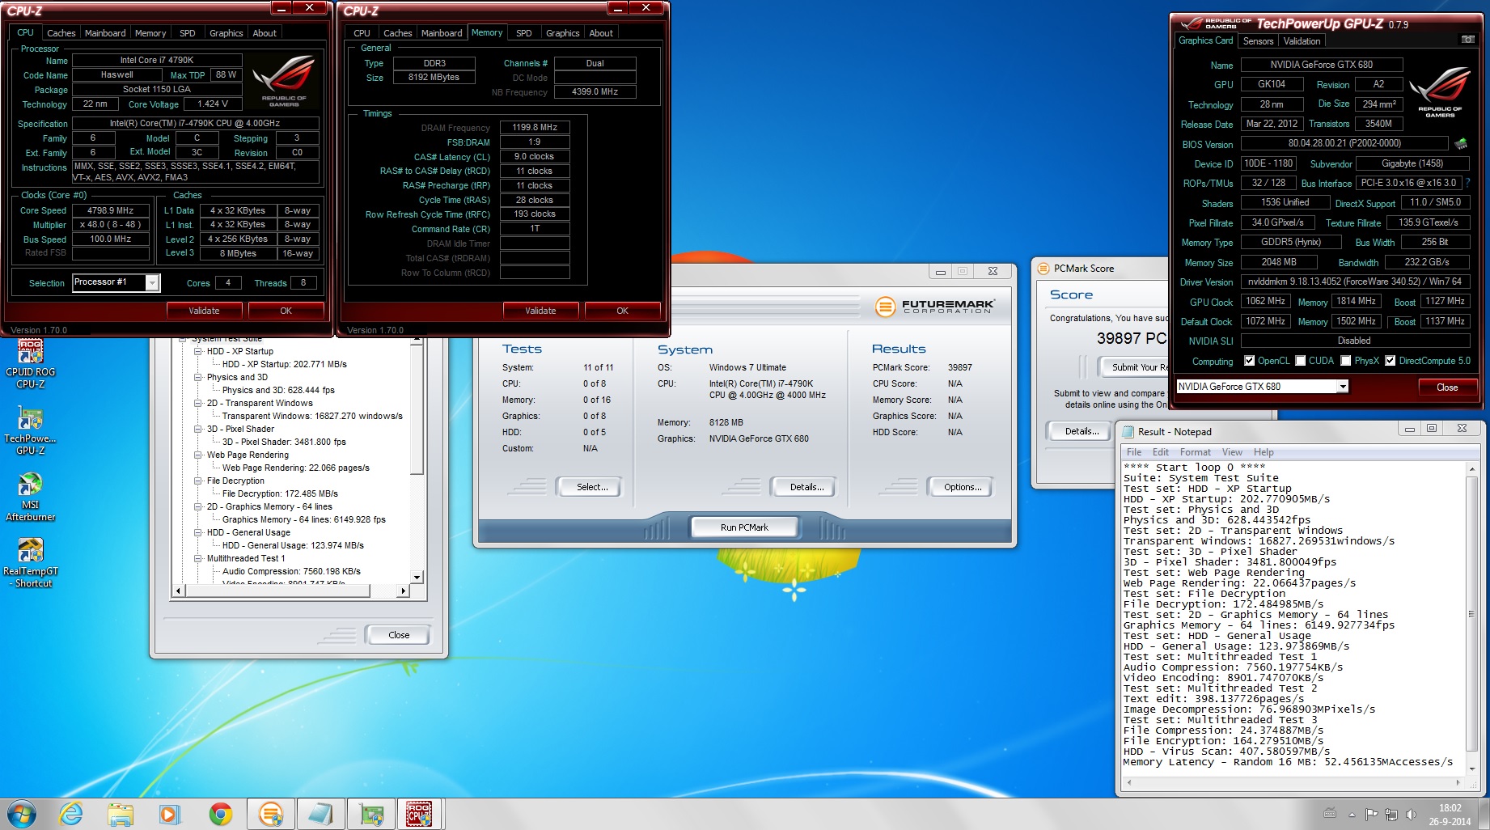The width and height of the screenshot is (1490, 830).
Task: Toggle the DirectCompute 5.0 checkbox
Action: point(1391,361)
